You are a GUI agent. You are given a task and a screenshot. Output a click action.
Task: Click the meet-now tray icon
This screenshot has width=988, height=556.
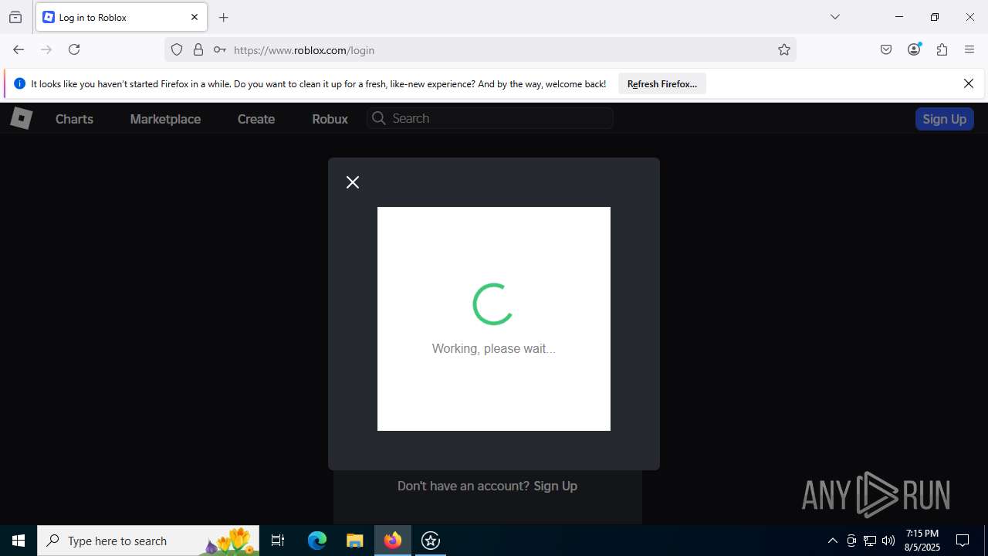click(x=851, y=541)
